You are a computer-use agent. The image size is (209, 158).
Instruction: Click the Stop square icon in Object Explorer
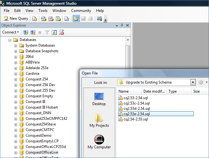40,33
